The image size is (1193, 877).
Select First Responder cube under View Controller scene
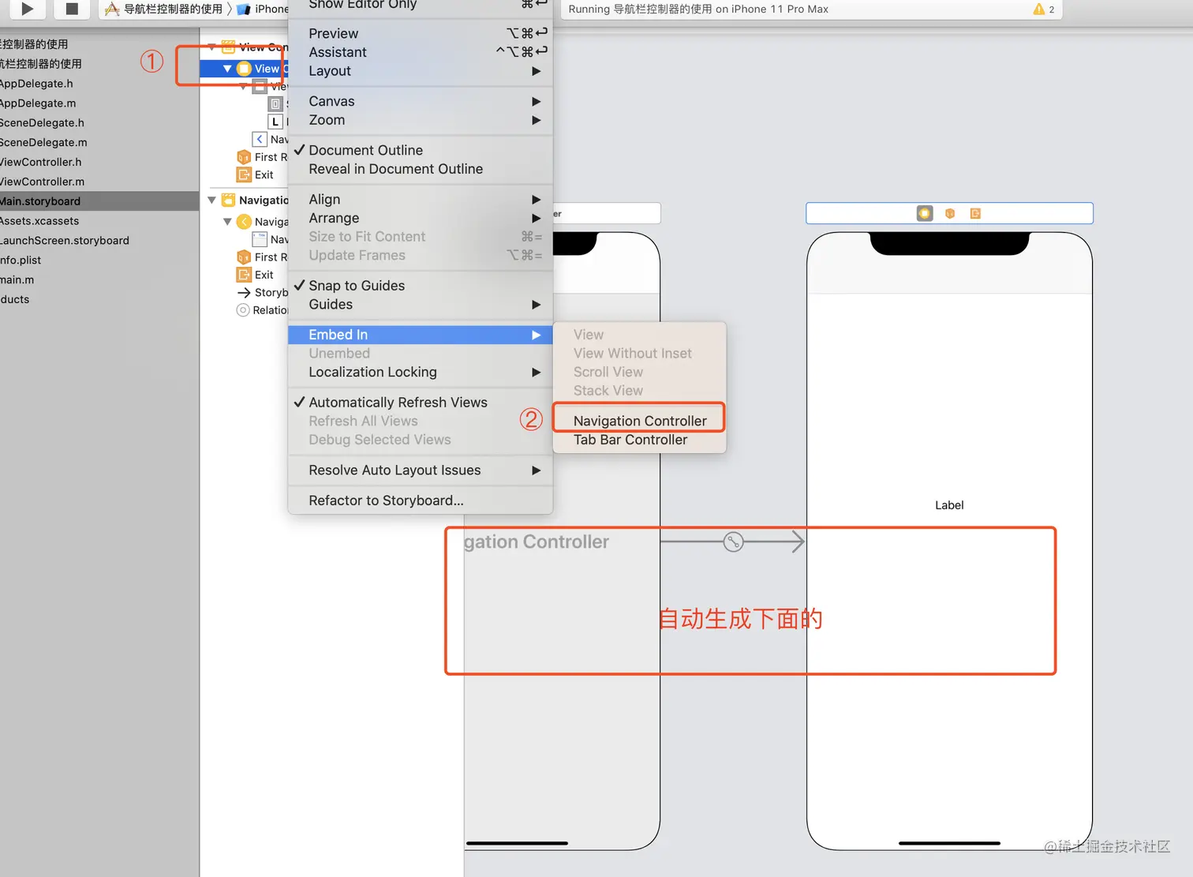click(x=244, y=157)
